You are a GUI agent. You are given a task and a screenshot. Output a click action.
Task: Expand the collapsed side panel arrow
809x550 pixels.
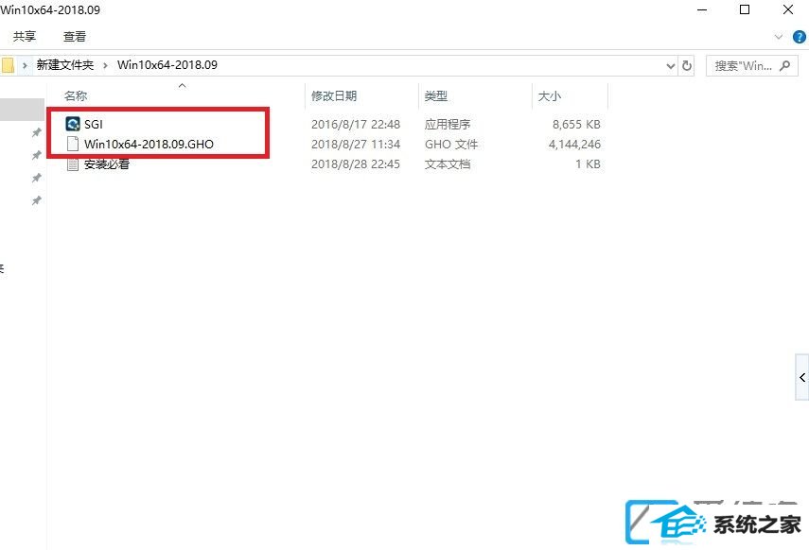click(x=802, y=377)
